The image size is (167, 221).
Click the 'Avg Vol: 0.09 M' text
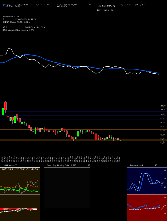(106, 6)
